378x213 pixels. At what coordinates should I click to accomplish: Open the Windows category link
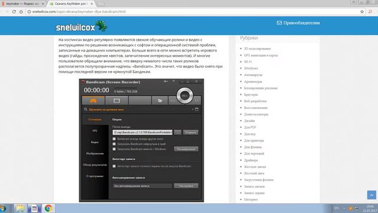coord(251,69)
